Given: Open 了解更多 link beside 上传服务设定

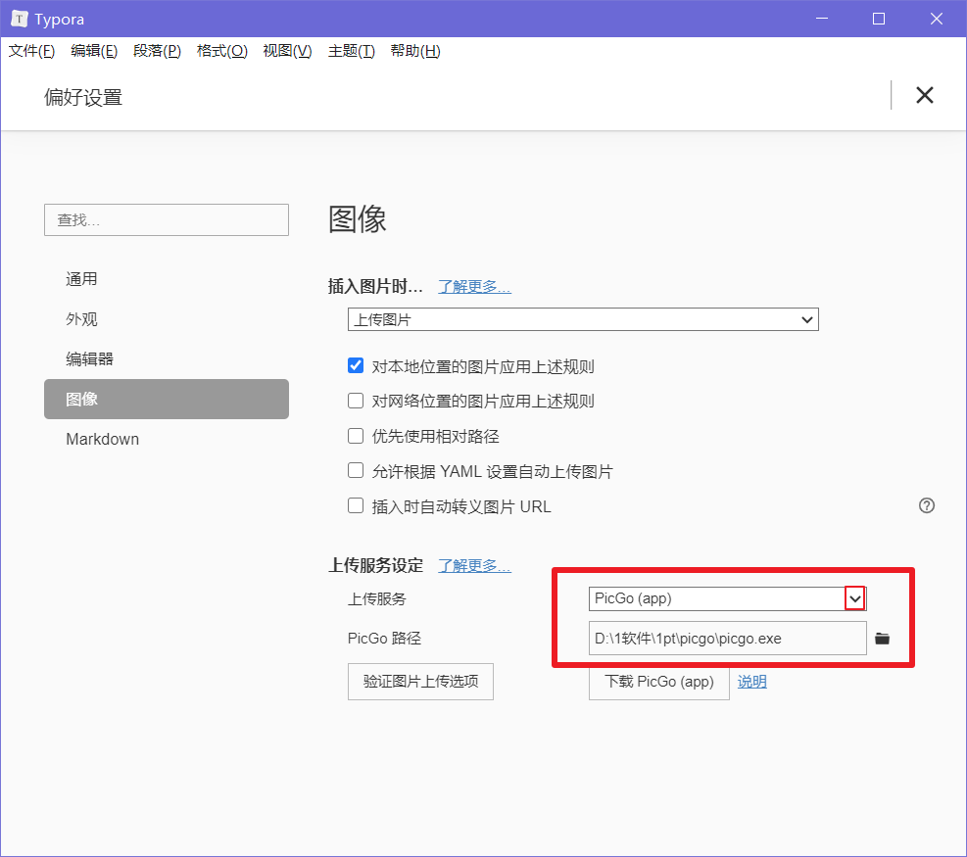Looking at the screenshot, I should click(x=474, y=565).
